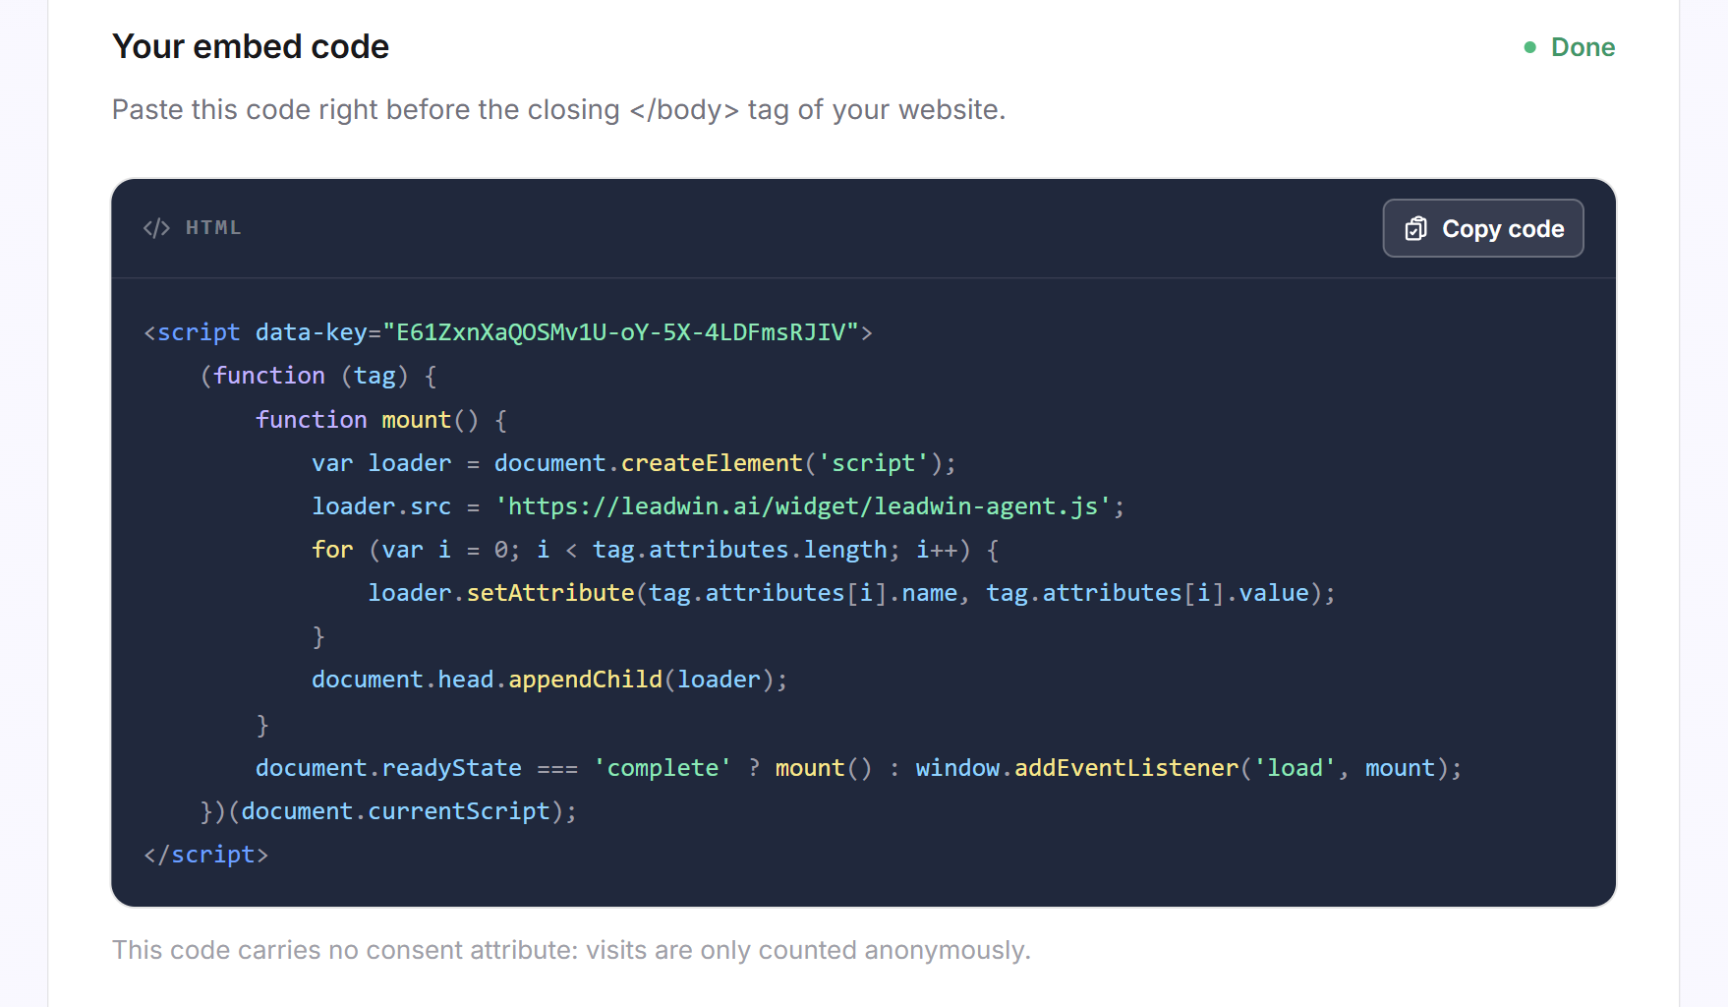Click the 'complete' string in readyState line
Viewport: 1728px width, 1007px height.
tap(662, 768)
